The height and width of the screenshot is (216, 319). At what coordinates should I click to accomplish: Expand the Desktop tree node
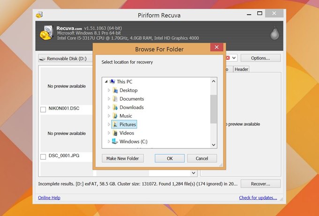tap(109, 90)
